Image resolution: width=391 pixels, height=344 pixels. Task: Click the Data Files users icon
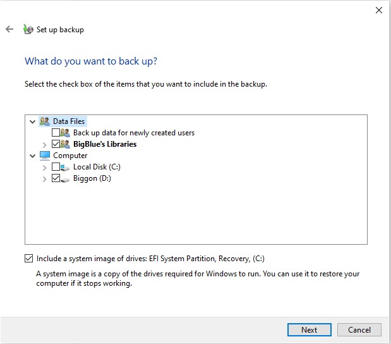[x=44, y=121]
